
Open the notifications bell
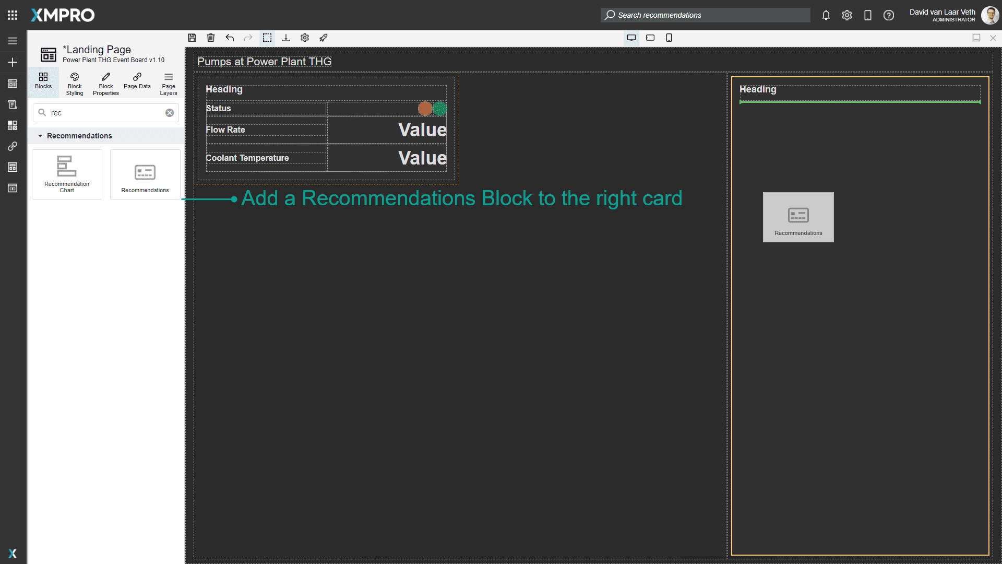coord(826,15)
